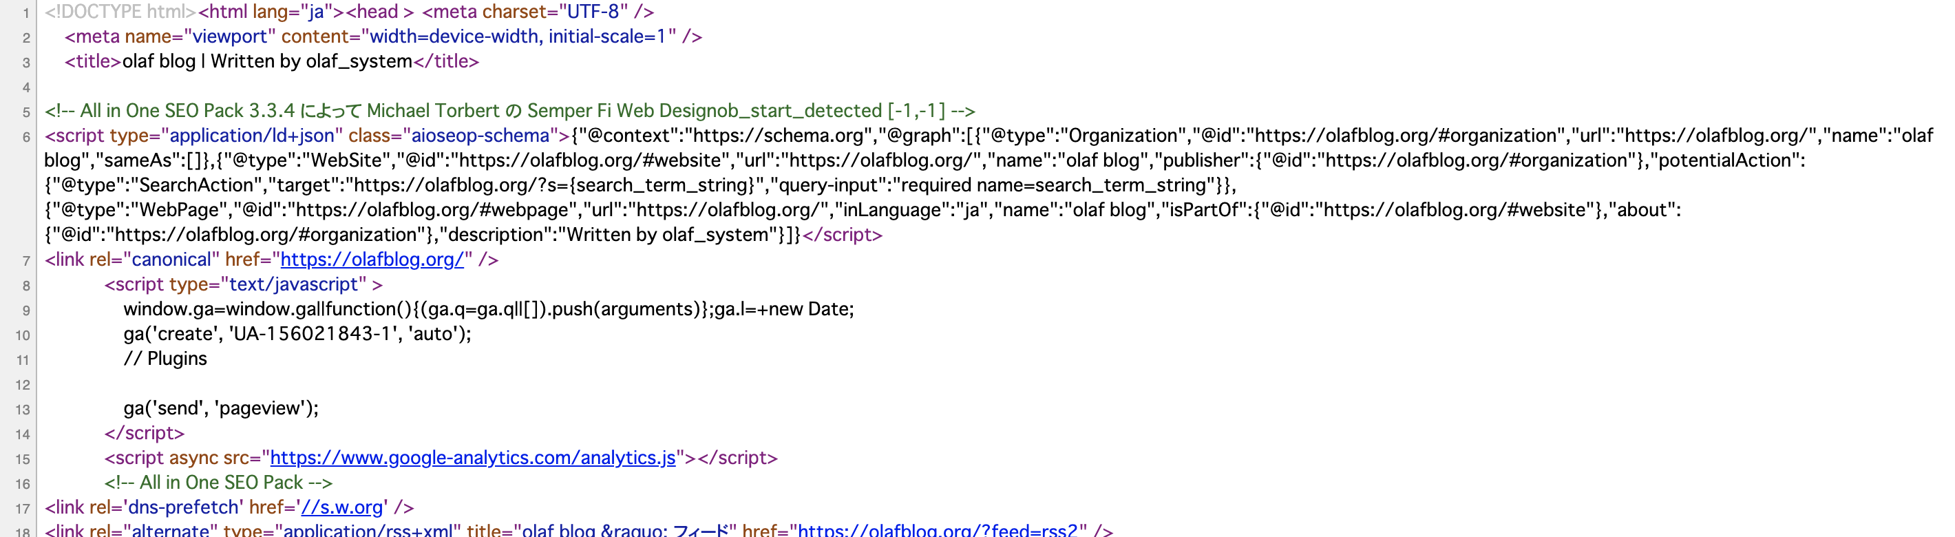
Task: Click the "potentialAction" key in the schema
Action: (1726, 160)
